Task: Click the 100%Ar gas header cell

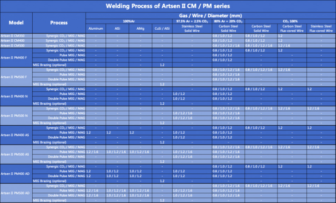Action: pos(129,21)
